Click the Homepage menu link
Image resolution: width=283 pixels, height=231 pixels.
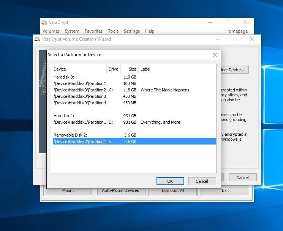236,31
